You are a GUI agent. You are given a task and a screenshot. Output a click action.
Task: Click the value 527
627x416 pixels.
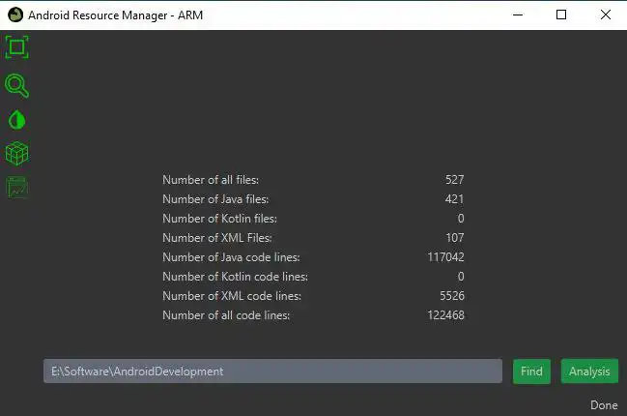(x=455, y=180)
